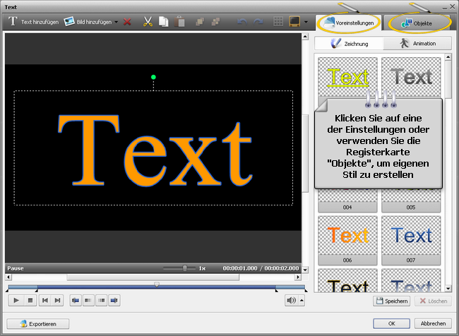459x336 pixels.
Task: Jump to the next frame
Action: [x=58, y=301]
